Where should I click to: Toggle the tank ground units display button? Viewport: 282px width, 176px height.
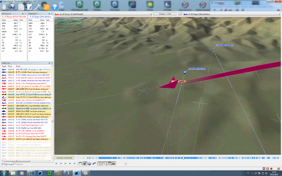tap(113, 163)
